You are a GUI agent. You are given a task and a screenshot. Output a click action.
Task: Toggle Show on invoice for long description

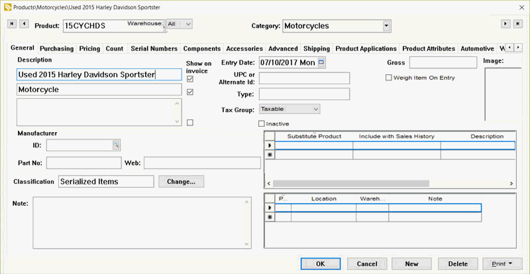pyautogui.click(x=190, y=123)
